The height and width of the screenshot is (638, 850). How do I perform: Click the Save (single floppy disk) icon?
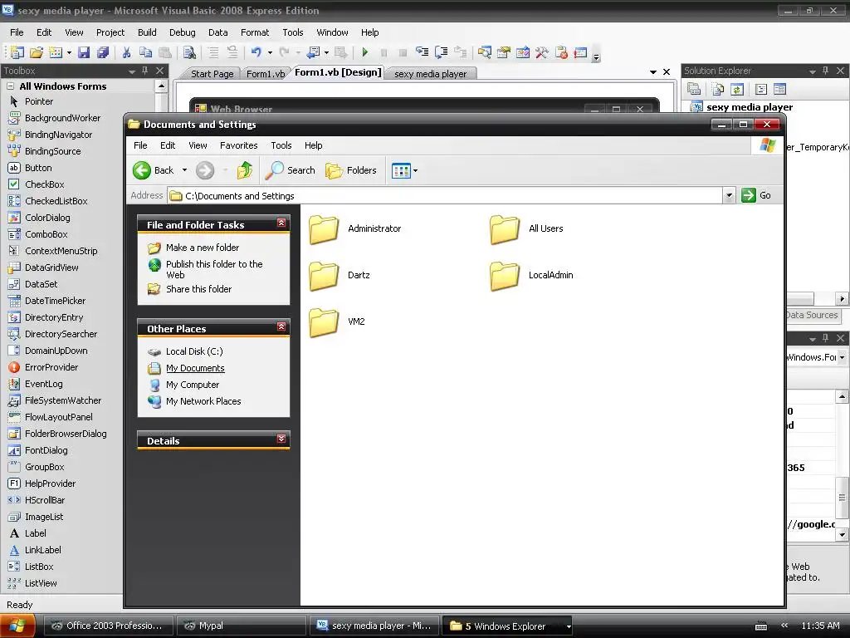(84, 52)
